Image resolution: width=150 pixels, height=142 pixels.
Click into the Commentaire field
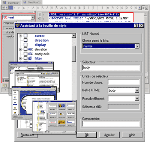point(111,124)
